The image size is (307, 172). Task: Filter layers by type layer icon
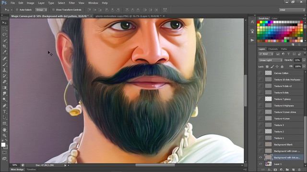click(289, 54)
